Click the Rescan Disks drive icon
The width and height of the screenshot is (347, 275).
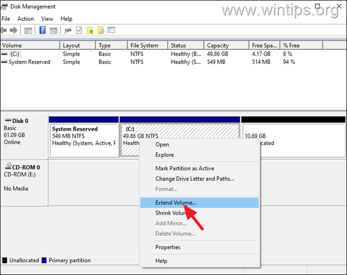[x=68, y=30]
